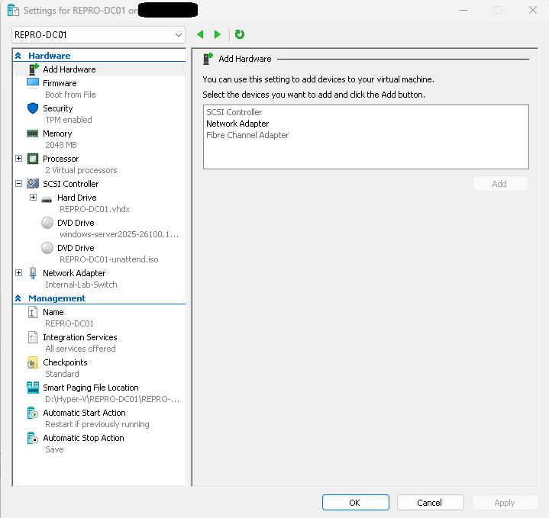Click the Smart Paging File Location icon

click(33, 388)
